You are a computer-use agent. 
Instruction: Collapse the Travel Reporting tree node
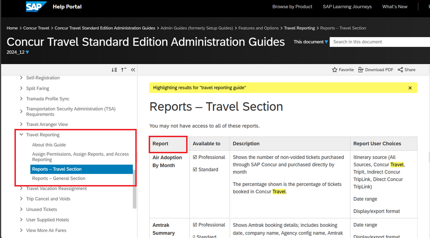[21, 134]
